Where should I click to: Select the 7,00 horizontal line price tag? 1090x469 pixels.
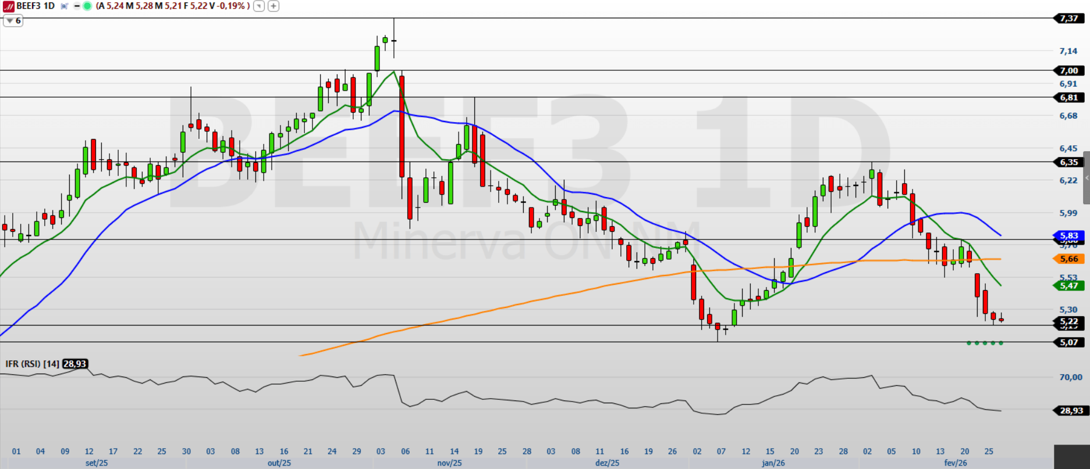point(1069,71)
